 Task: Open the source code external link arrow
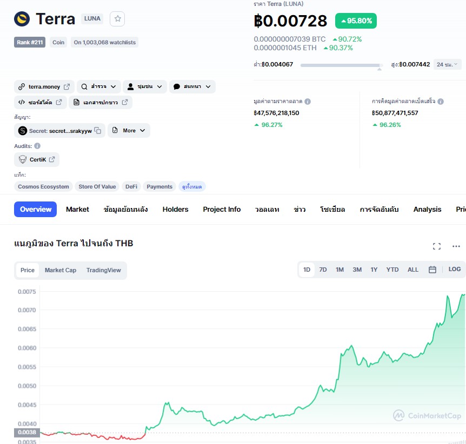click(59, 102)
